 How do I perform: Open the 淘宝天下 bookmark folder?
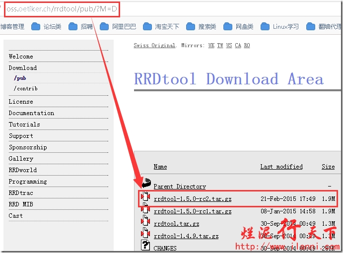click(161, 27)
